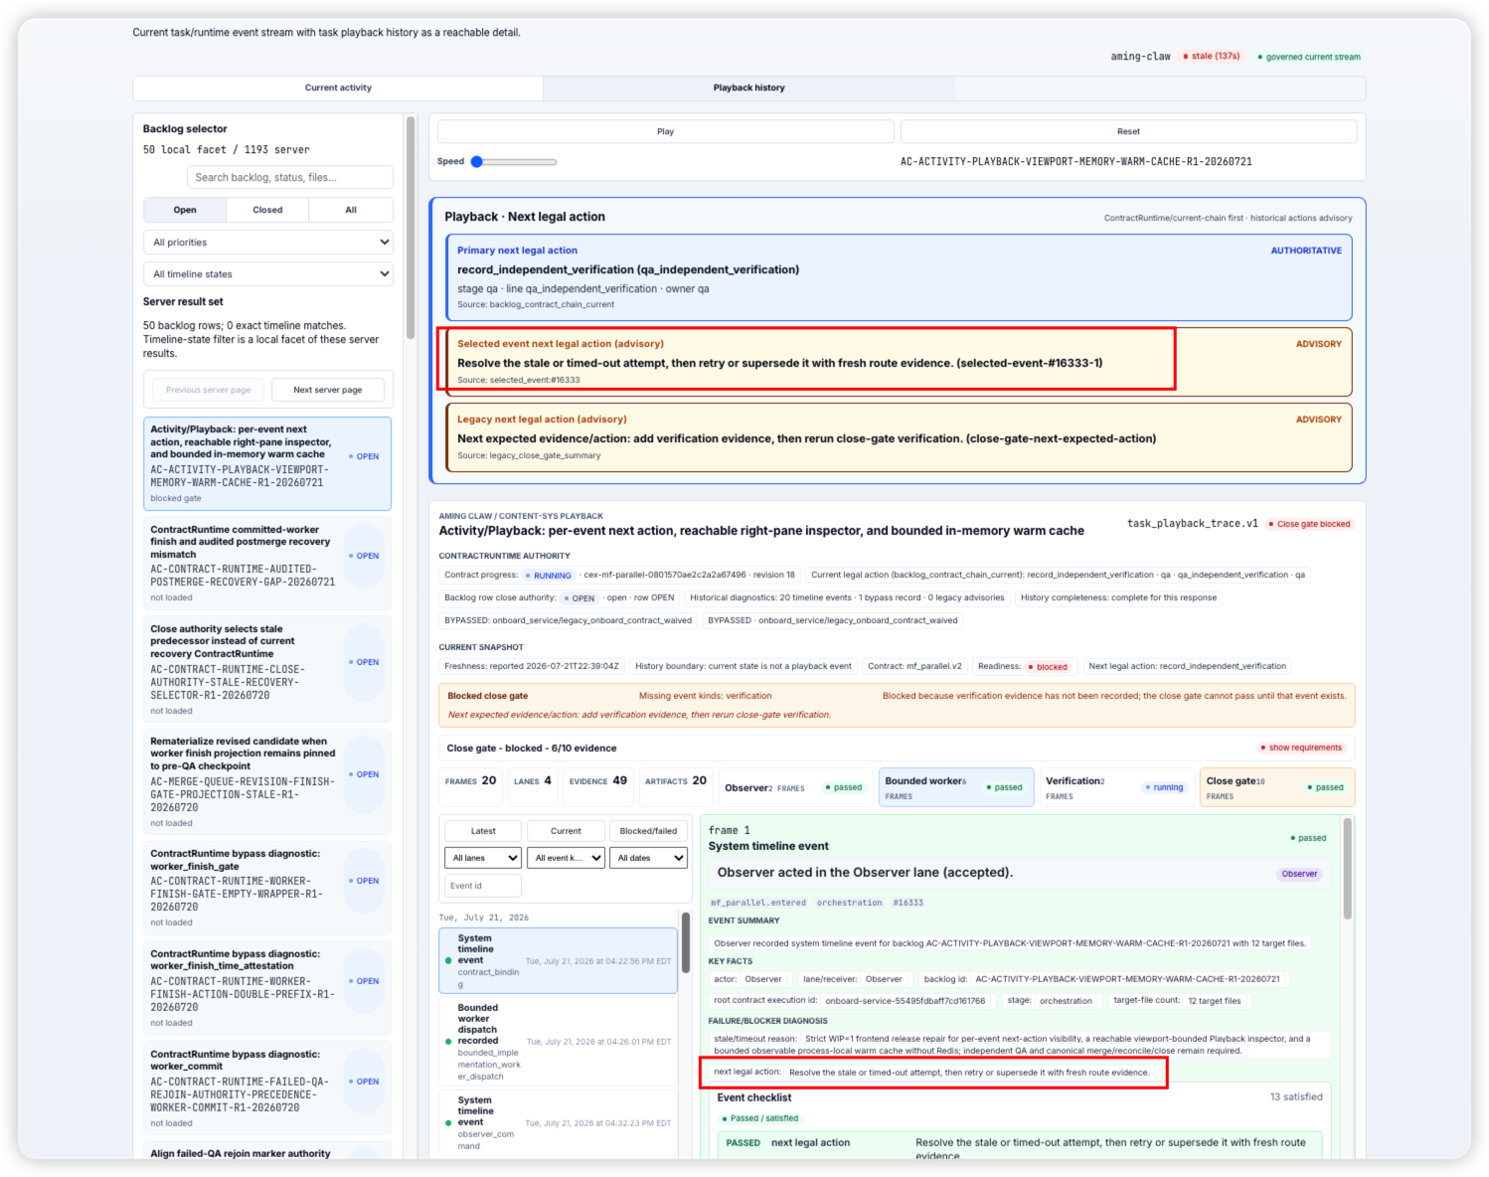The image size is (1489, 1177).
Task: Click the Legacy next legal action advisory card
Action: (900, 437)
